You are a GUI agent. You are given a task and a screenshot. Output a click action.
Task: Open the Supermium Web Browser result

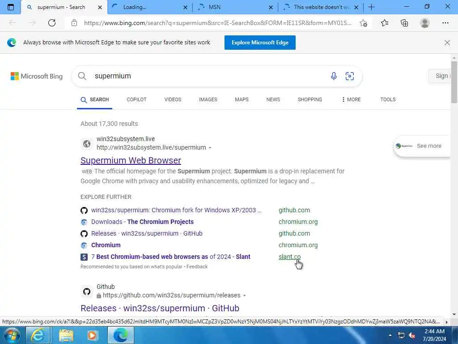(131, 160)
